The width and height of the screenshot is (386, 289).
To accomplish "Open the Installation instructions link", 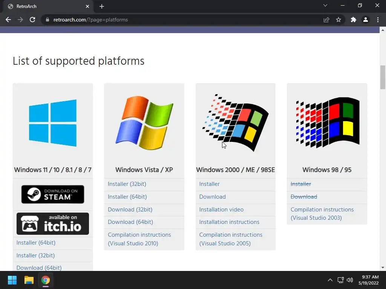I will tap(230, 222).
